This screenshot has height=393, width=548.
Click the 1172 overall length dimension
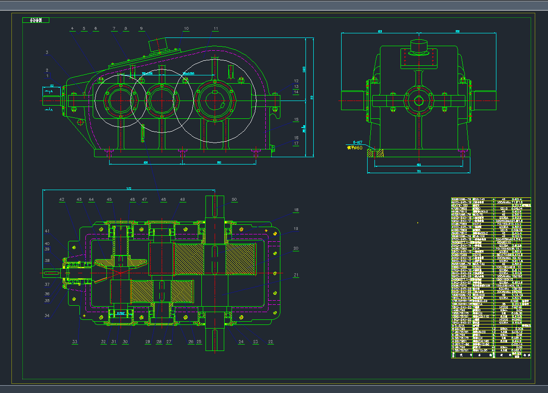pyautogui.click(x=129, y=188)
